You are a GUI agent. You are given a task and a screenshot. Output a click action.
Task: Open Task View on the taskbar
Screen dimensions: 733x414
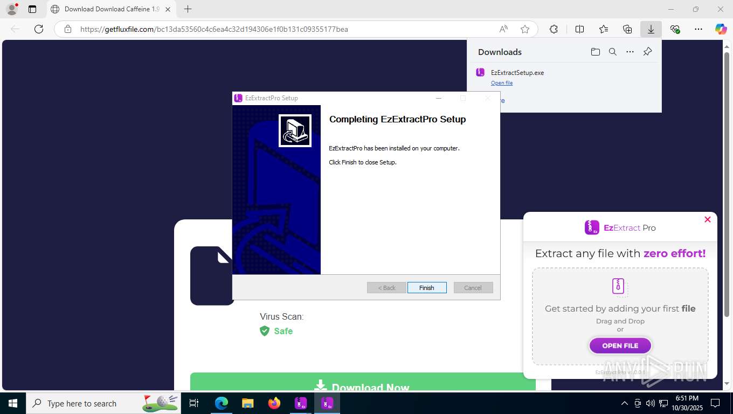coord(194,403)
